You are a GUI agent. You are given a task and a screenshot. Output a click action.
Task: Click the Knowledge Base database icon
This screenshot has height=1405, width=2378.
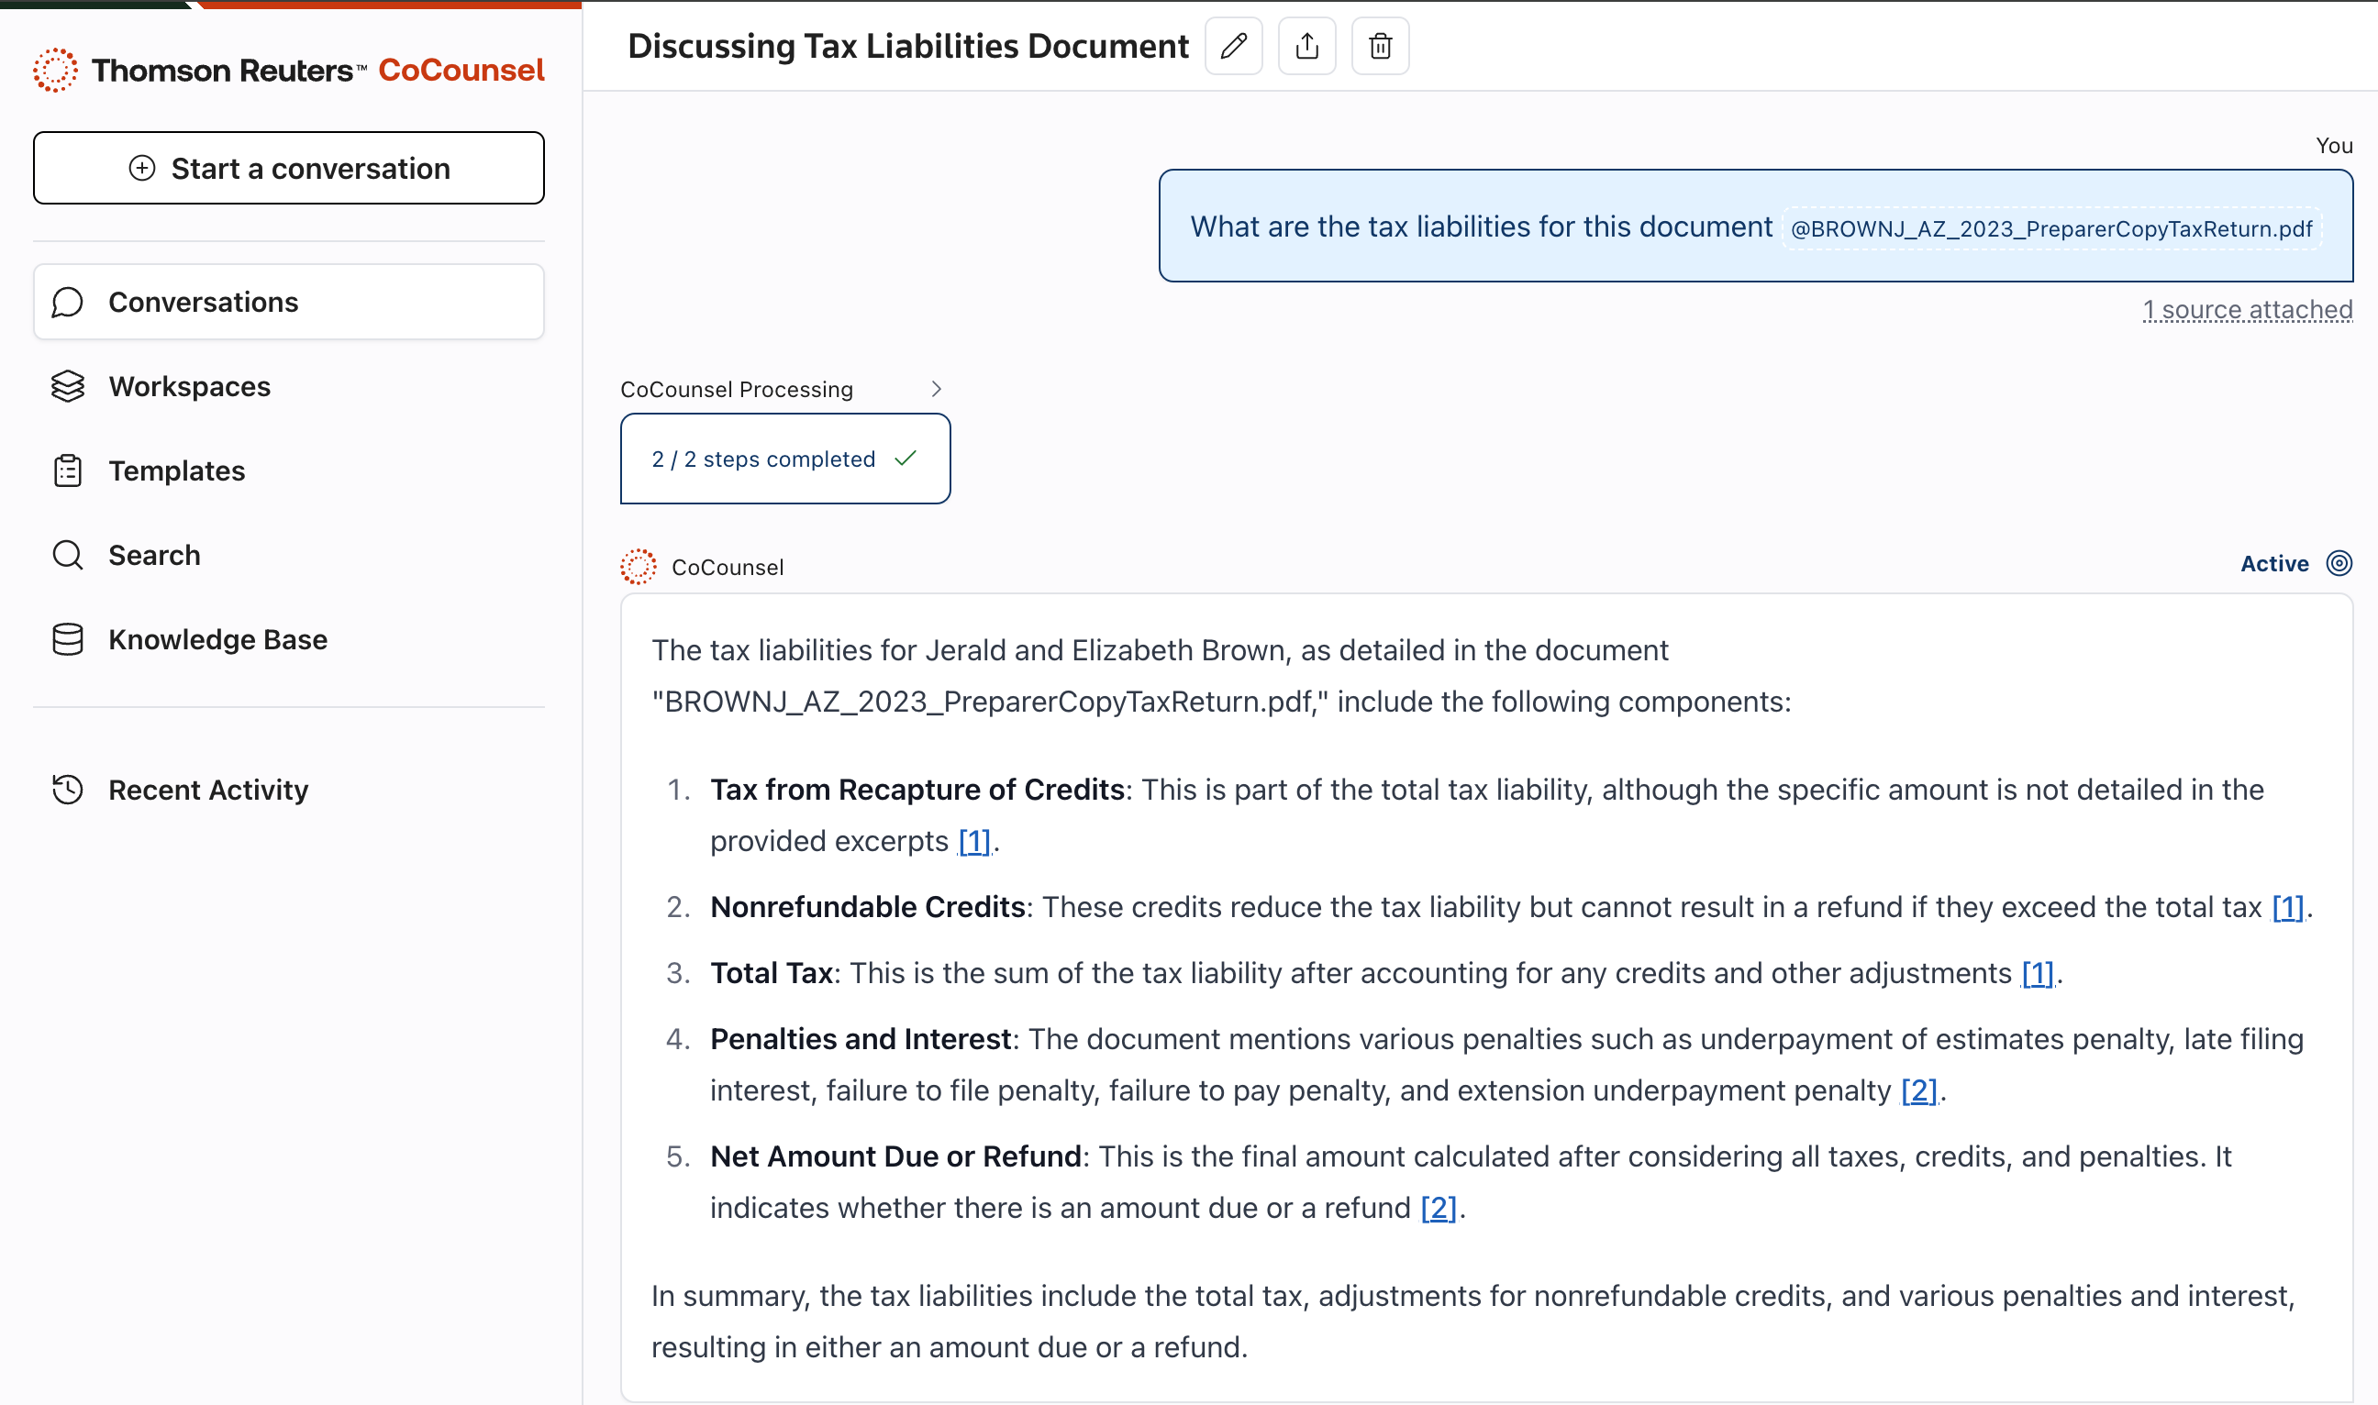tap(67, 639)
